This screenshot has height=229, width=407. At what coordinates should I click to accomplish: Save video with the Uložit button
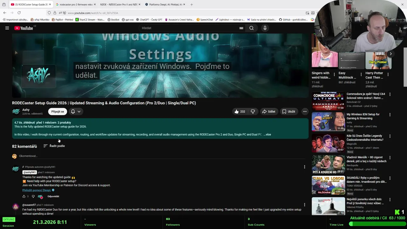tap(289, 112)
